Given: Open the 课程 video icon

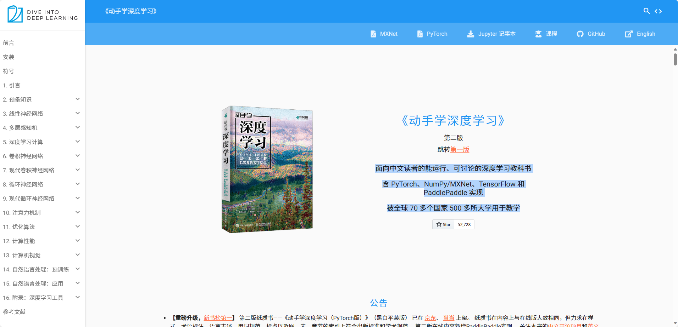Looking at the screenshot, I should (x=538, y=34).
